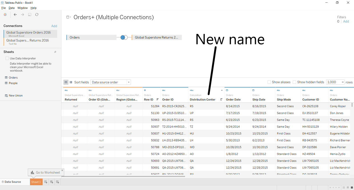Screen dimensions: 354x190
Task: Click cell with Row ID 51284
Action: [152, 106]
